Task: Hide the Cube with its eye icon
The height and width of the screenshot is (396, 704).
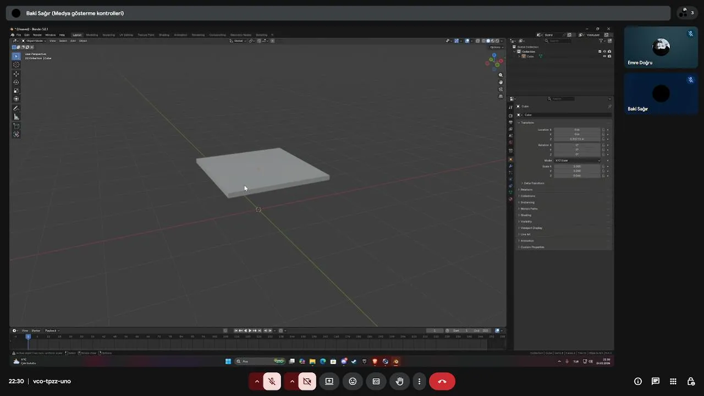Action: 604,56
